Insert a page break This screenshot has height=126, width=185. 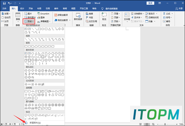(5, 21)
